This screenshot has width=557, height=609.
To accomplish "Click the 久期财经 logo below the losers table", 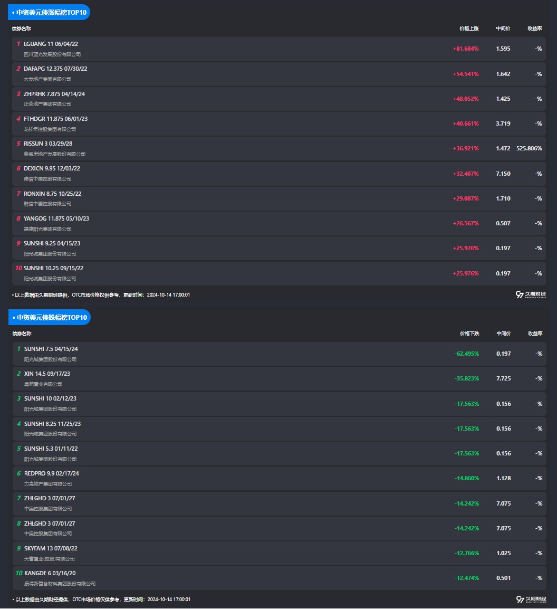I will [531, 599].
